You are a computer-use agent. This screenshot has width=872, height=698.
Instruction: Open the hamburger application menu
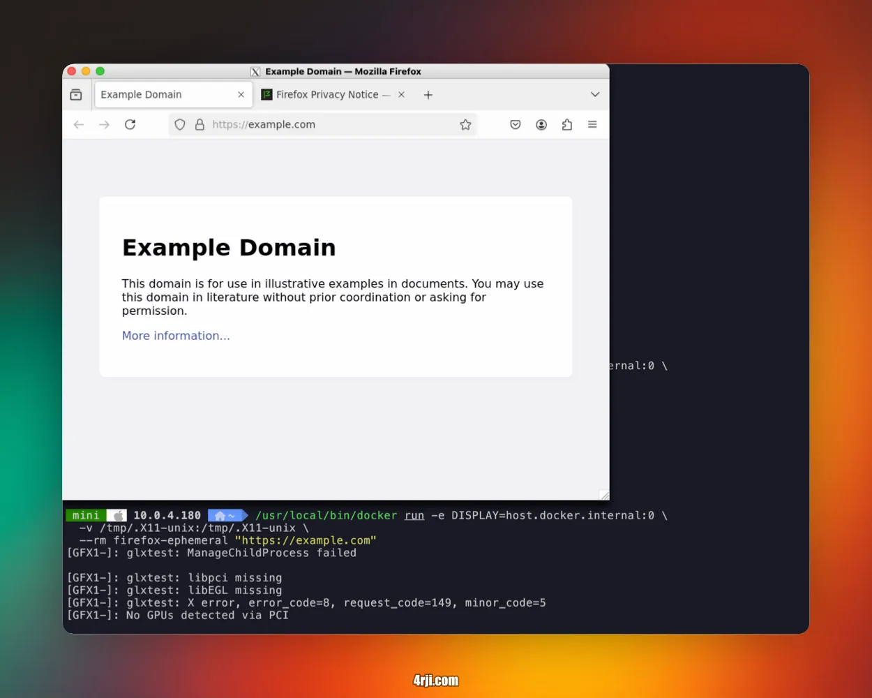[x=592, y=124]
